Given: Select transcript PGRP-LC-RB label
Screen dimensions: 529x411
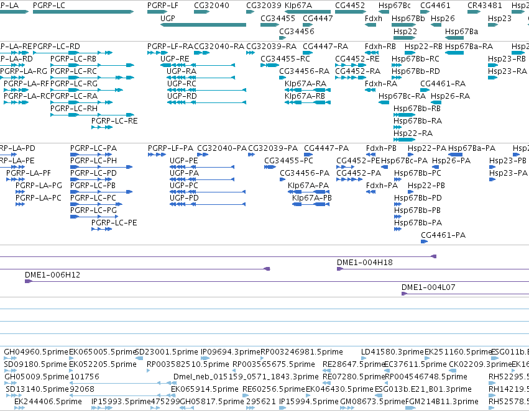Looking at the screenshot, I should (x=73, y=58).
